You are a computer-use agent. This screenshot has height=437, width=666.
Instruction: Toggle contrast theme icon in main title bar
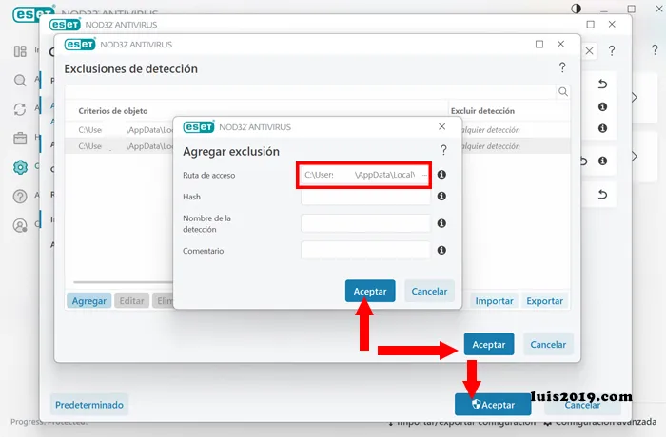point(576,9)
